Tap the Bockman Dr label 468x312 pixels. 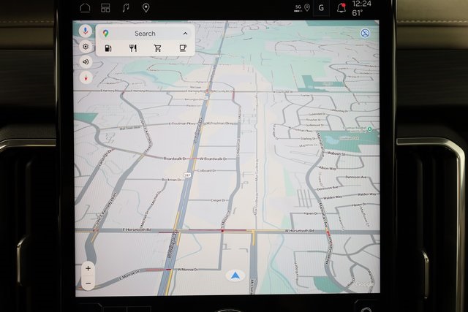click(x=171, y=180)
